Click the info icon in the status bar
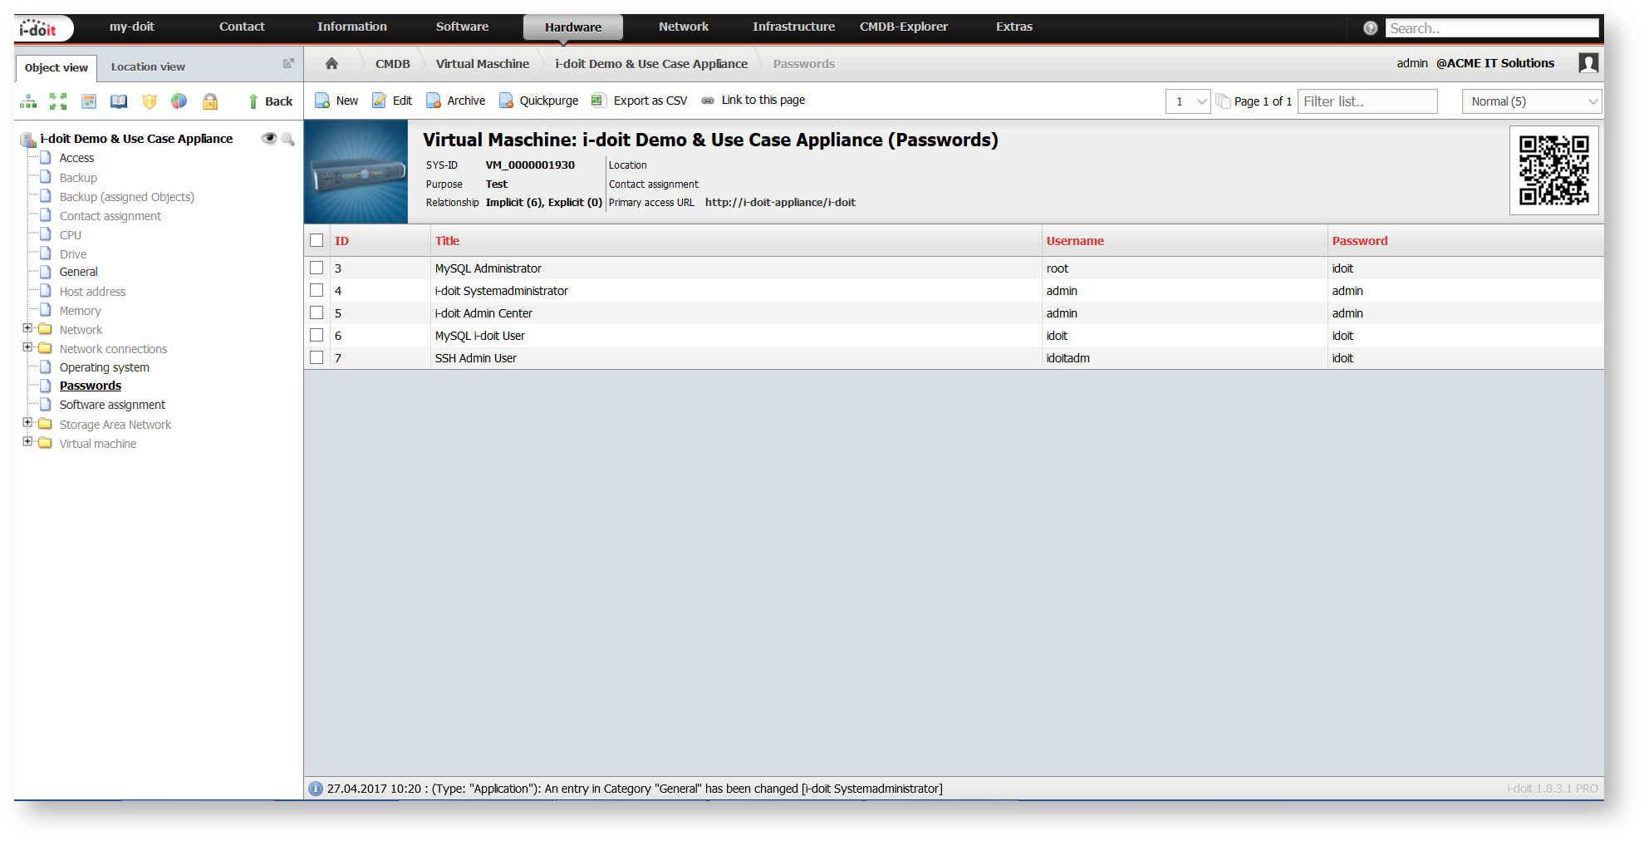 pyautogui.click(x=316, y=789)
